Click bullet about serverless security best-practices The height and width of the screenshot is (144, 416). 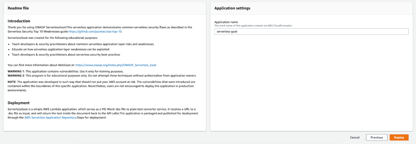(x=66, y=55)
